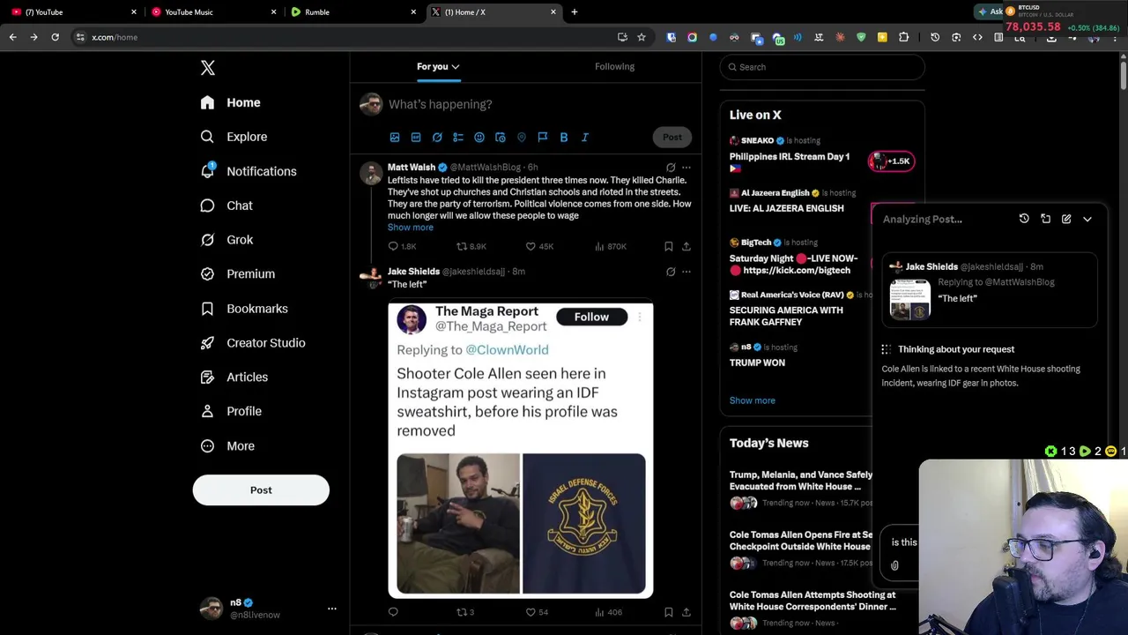Switch to the Following tab

(x=614, y=66)
